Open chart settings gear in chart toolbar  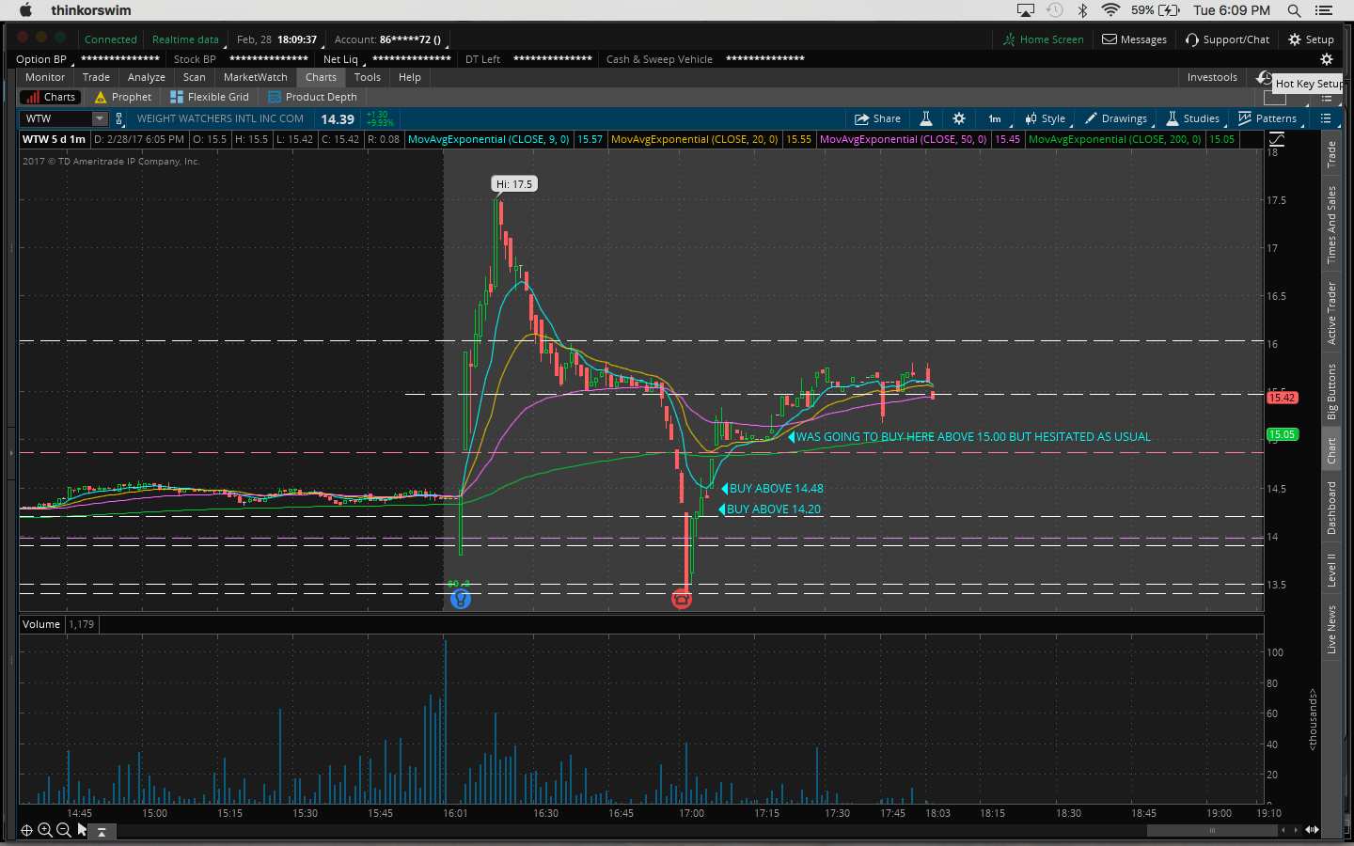pos(959,118)
